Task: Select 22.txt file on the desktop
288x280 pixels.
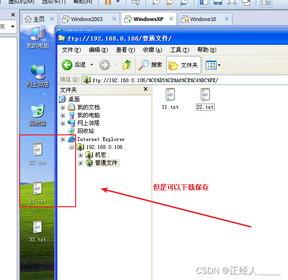Action: (x=38, y=154)
